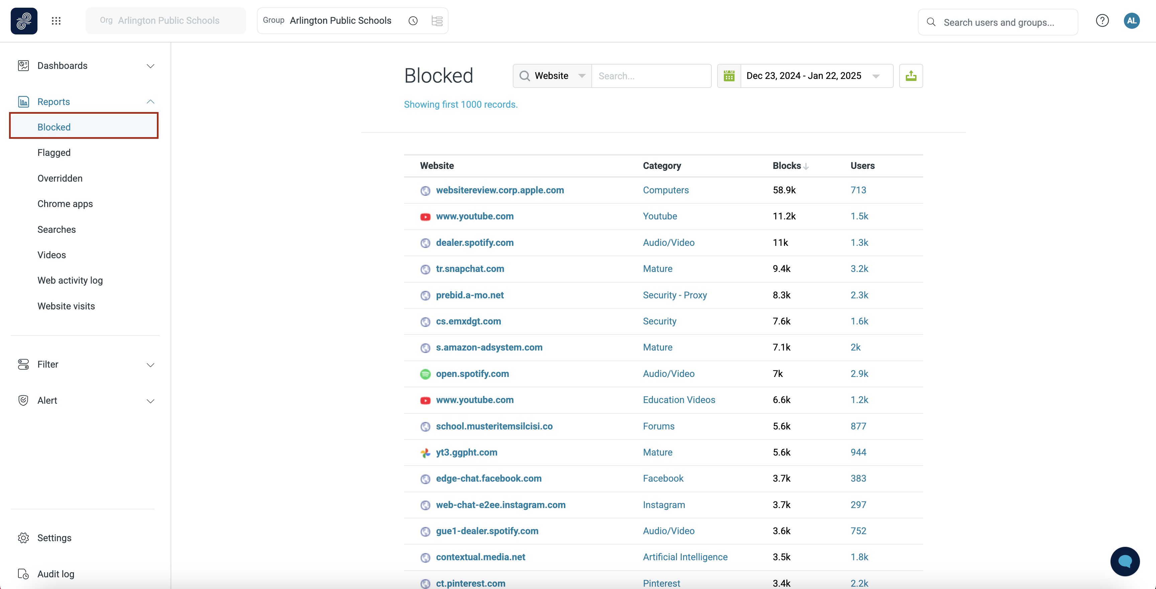This screenshot has width=1156, height=589.
Task: Open the Org Arlington Public Schools selector
Action: coord(166,21)
